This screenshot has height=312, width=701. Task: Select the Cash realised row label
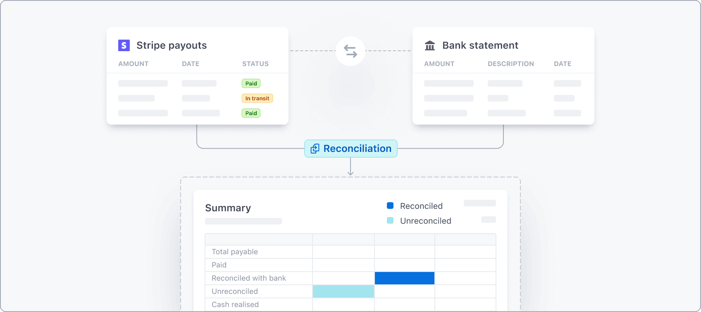(x=235, y=305)
